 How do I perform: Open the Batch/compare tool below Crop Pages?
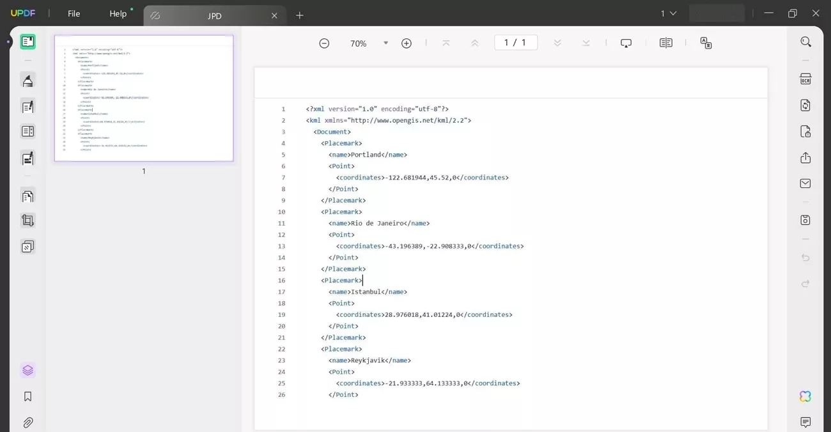(x=27, y=247)
